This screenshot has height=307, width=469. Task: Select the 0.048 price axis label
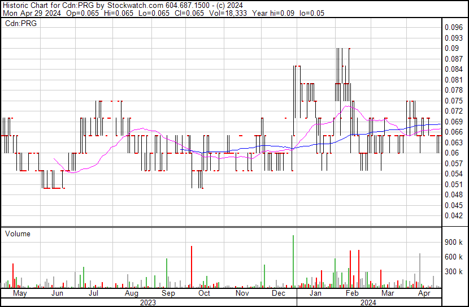[453, 195]
